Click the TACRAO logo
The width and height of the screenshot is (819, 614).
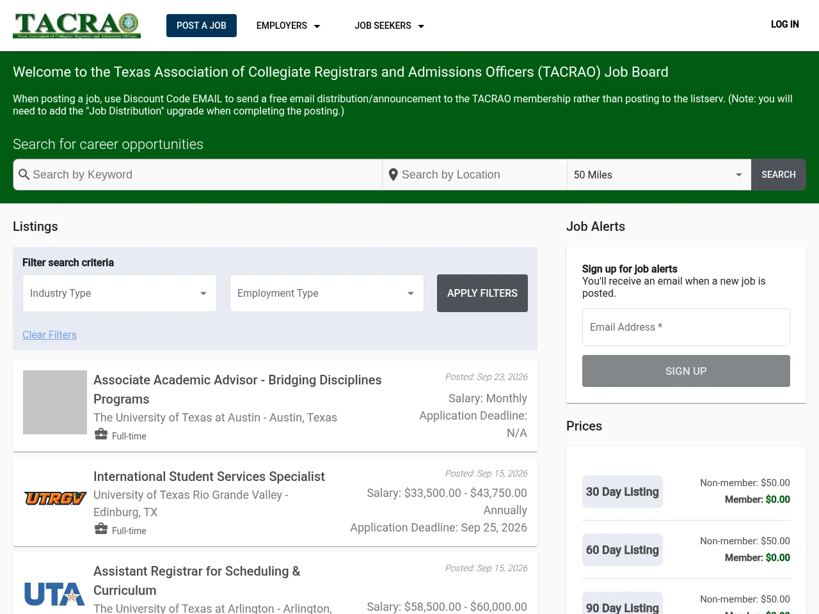pyautogui.click(x=77, y=26)
